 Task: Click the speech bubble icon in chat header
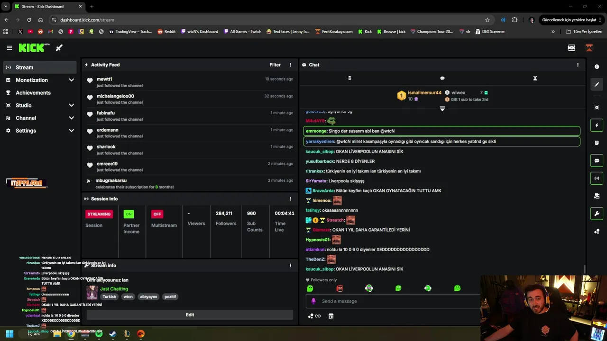pyautogui.click(x=442, y=78)
